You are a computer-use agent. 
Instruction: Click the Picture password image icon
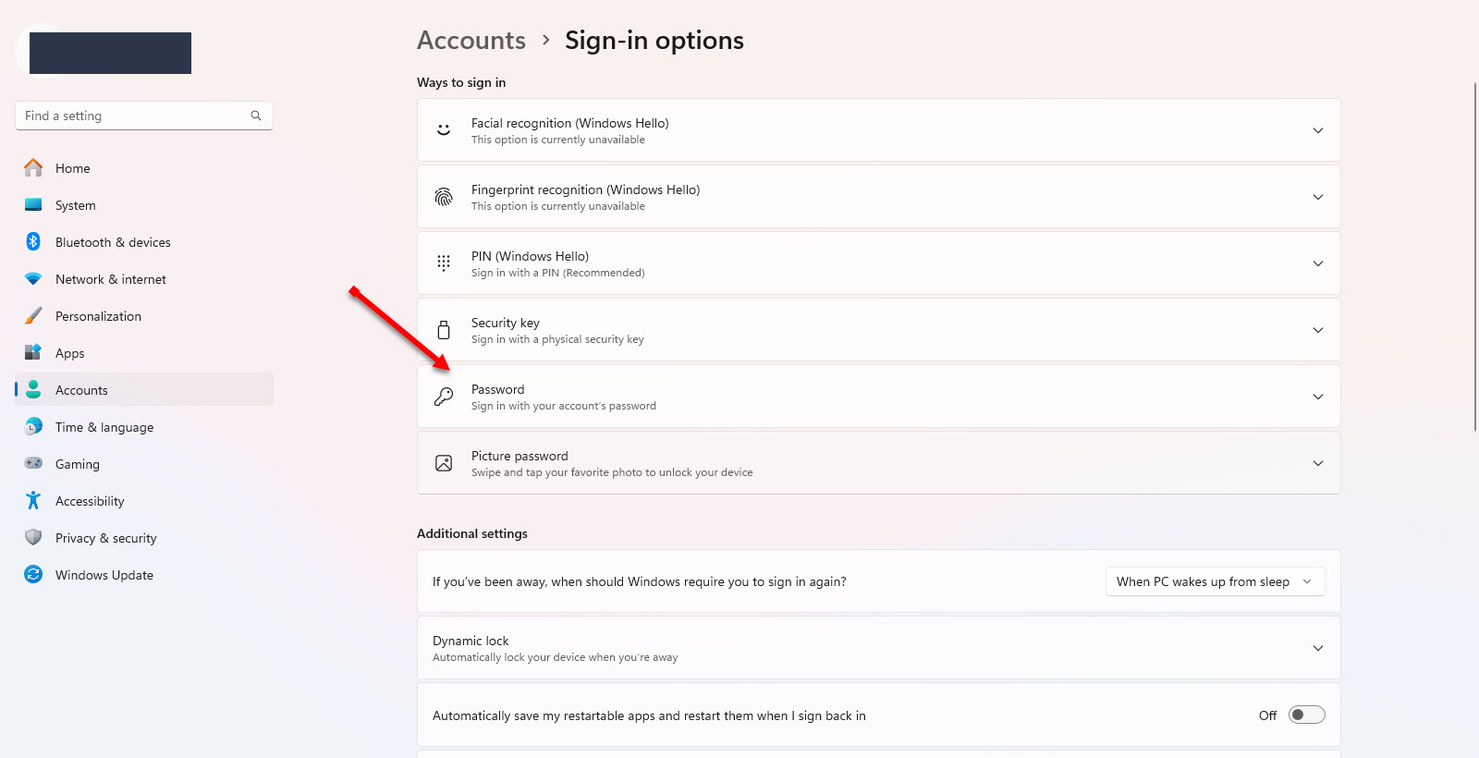coord(444,462)
